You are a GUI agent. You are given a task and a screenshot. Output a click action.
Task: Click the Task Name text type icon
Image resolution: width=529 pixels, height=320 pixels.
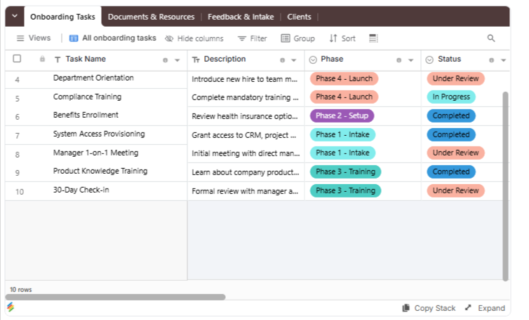pos(58,60)
